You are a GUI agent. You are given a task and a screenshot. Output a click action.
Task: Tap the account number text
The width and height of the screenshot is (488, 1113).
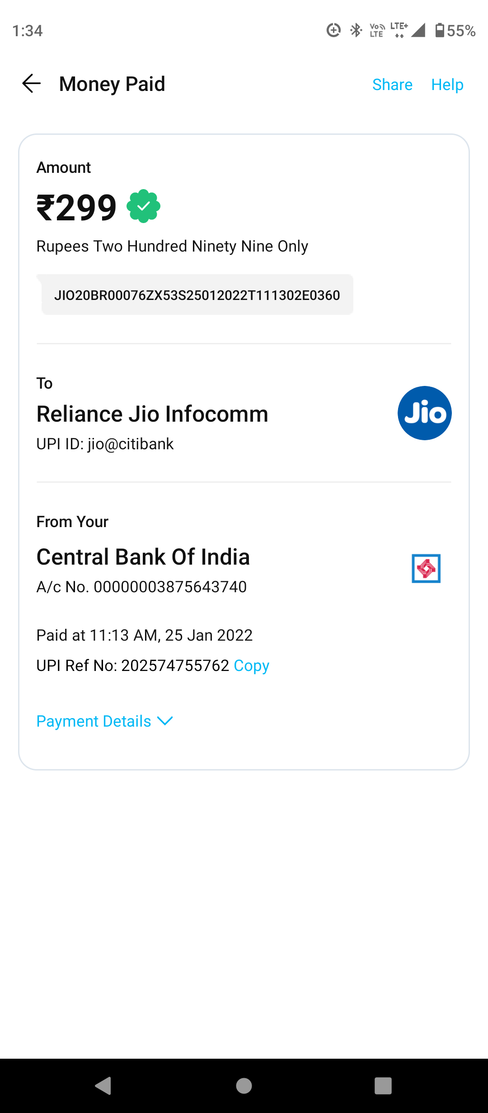coord(141,587)
